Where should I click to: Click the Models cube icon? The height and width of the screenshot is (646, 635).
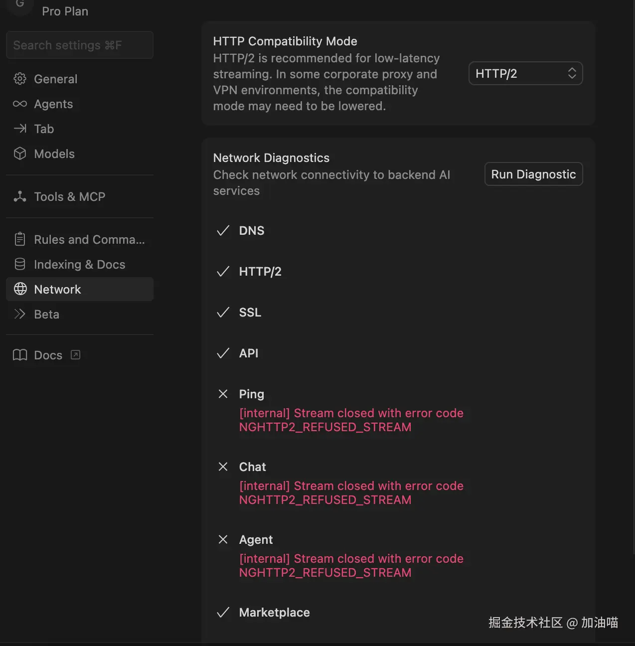click(20, 154)
